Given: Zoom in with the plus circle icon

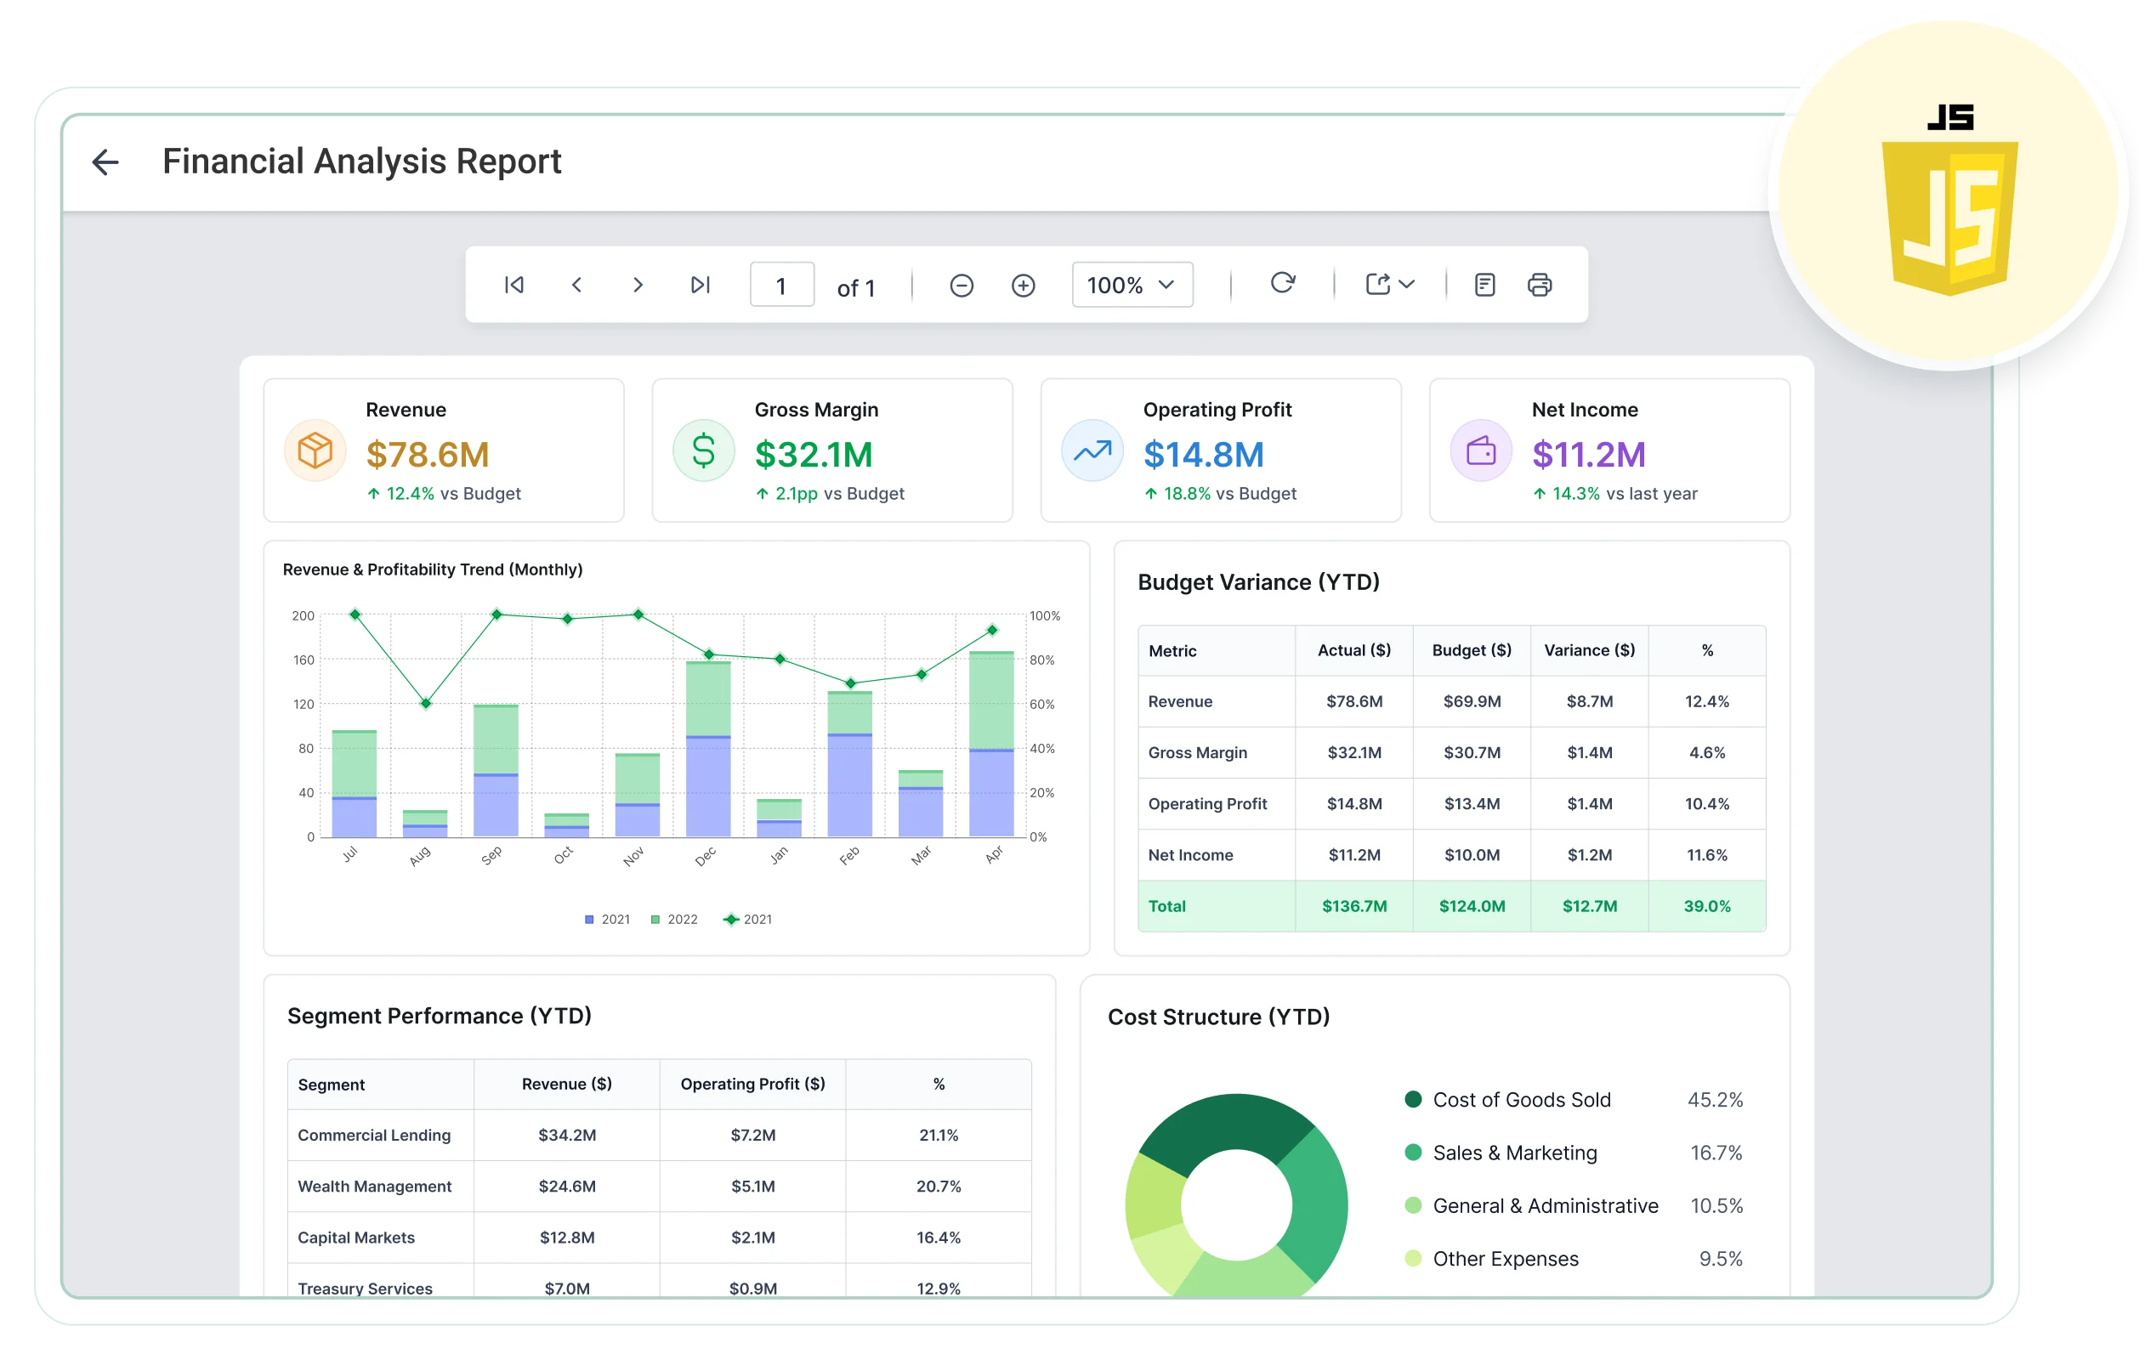Looking at the screenshot, I should tap(1024, 285).
